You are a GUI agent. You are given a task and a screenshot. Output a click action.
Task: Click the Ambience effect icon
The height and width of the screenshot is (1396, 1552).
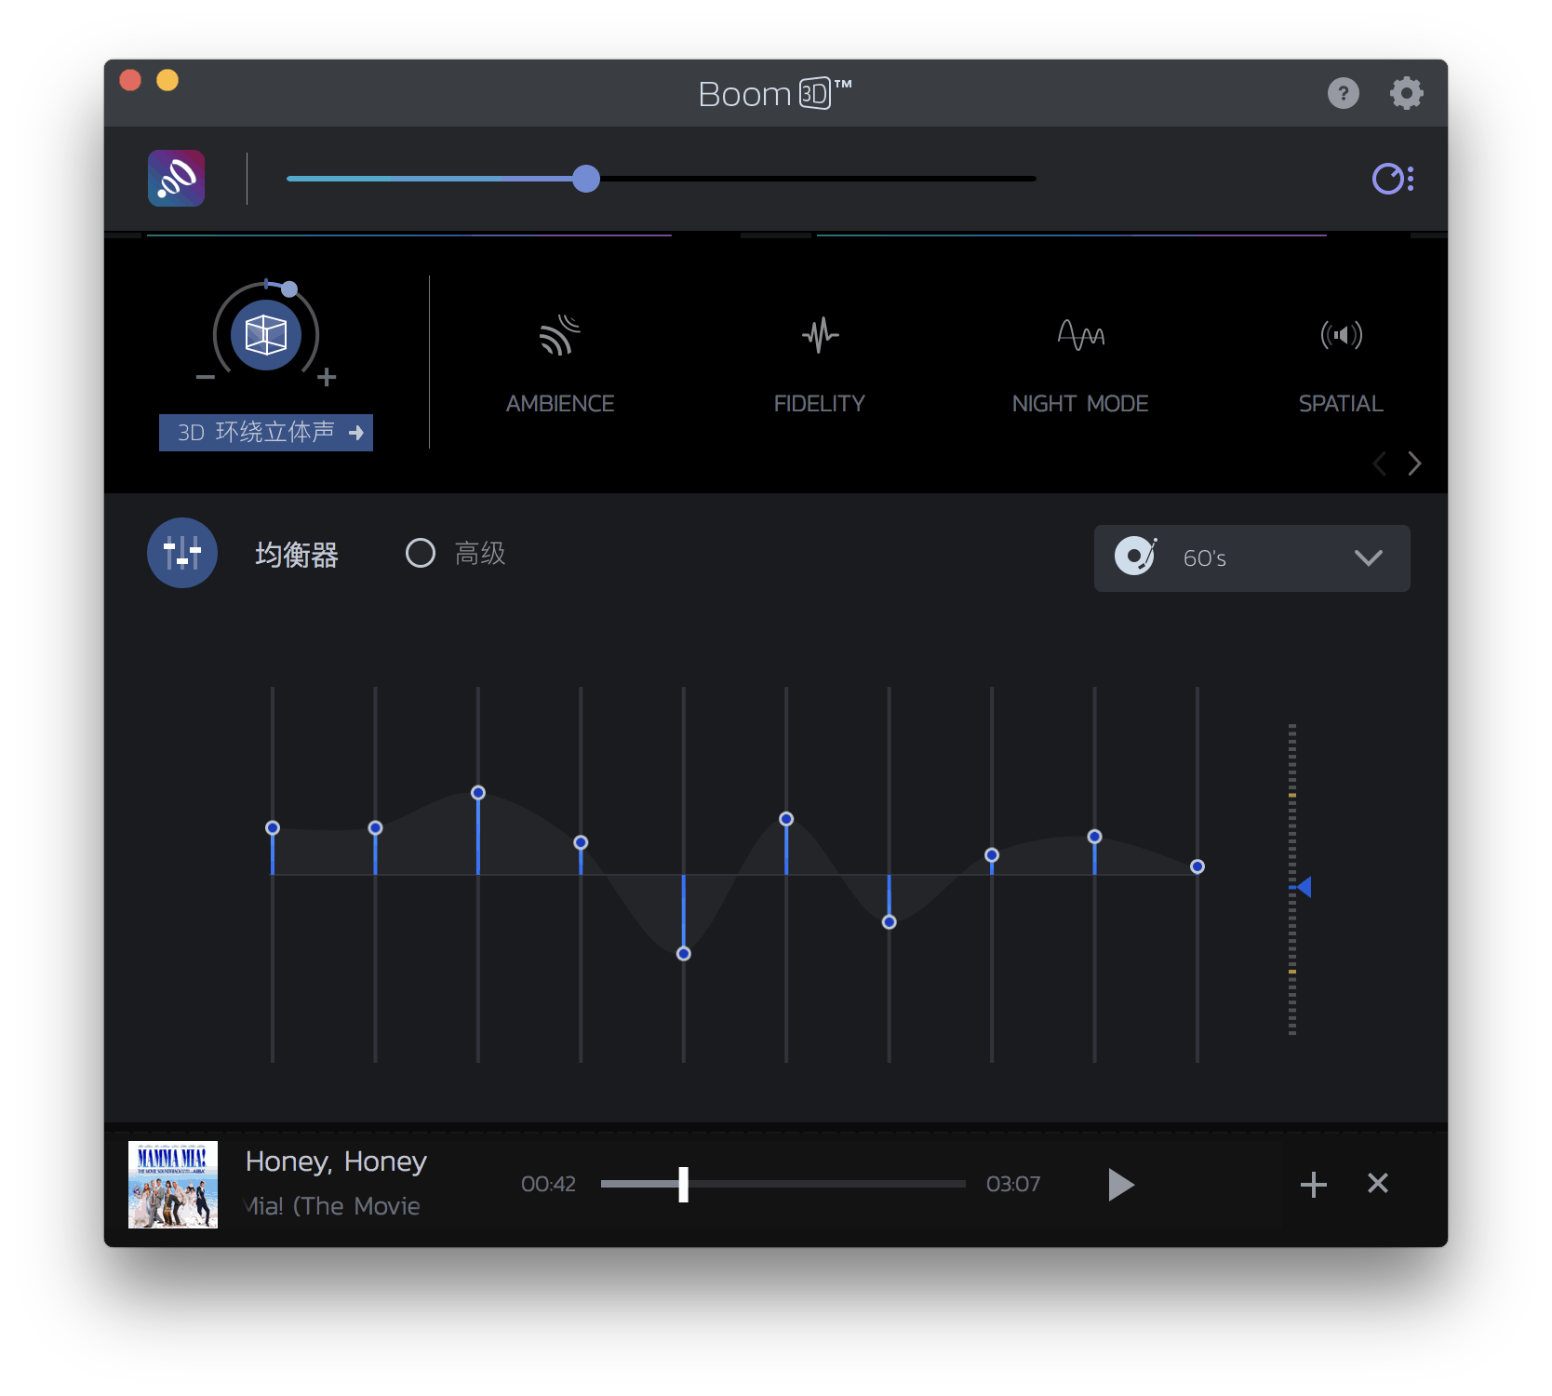point(560,335)
